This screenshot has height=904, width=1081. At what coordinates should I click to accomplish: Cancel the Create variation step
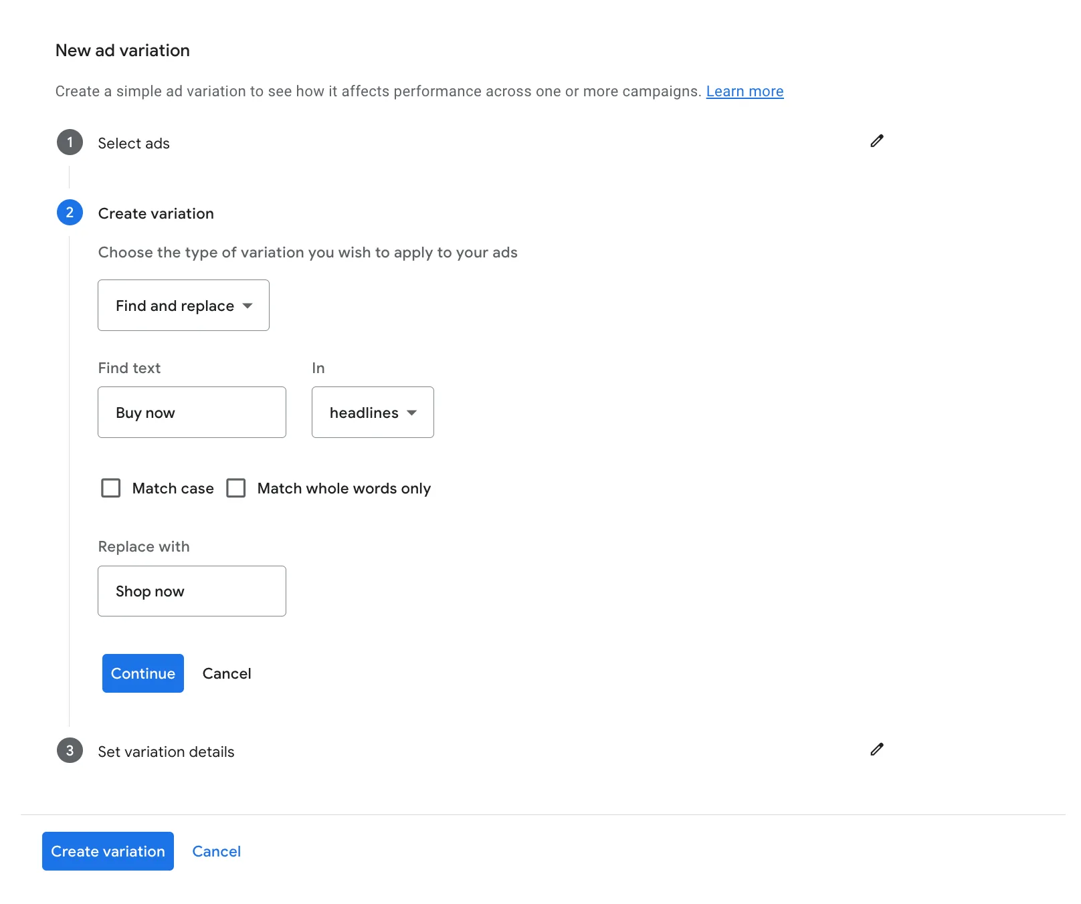[x=227, y=673]
